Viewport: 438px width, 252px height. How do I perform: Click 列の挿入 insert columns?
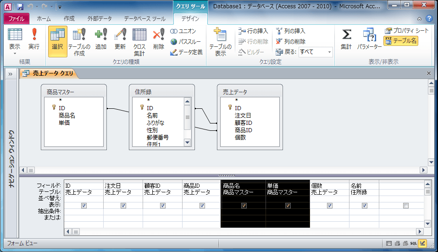(x=290, y=31)
